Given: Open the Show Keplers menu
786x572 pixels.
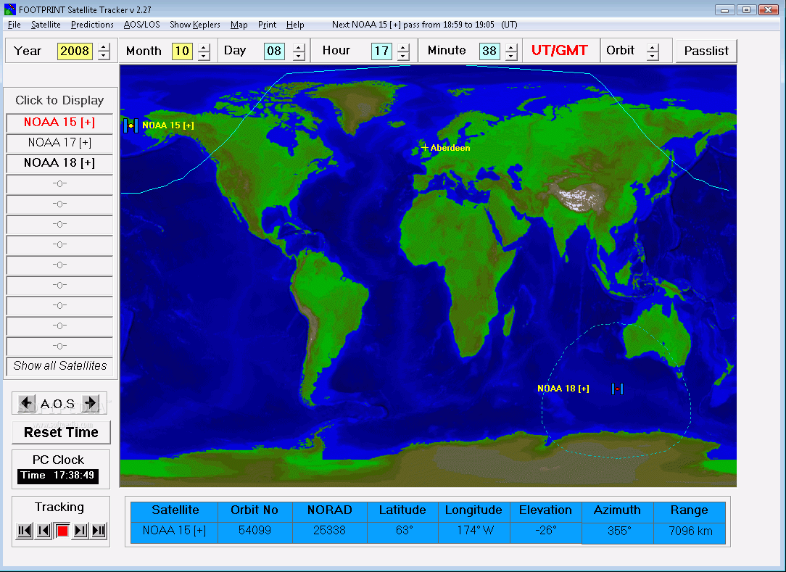Looking at the screenshot, I should pos(195,25).
